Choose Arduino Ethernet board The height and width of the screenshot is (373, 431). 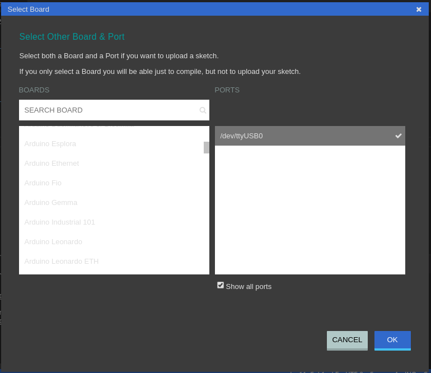51,164
